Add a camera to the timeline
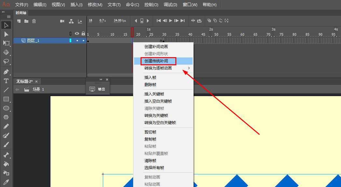341x187 pixels. pos(62,21)
